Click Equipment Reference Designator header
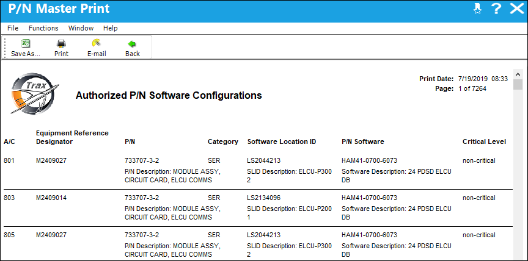This screenshot has height=261, width=528. point(72,137)
